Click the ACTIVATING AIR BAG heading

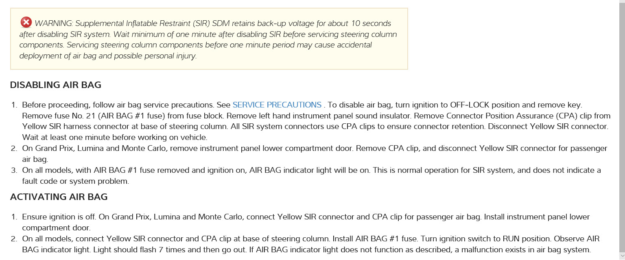coord(59,197)
